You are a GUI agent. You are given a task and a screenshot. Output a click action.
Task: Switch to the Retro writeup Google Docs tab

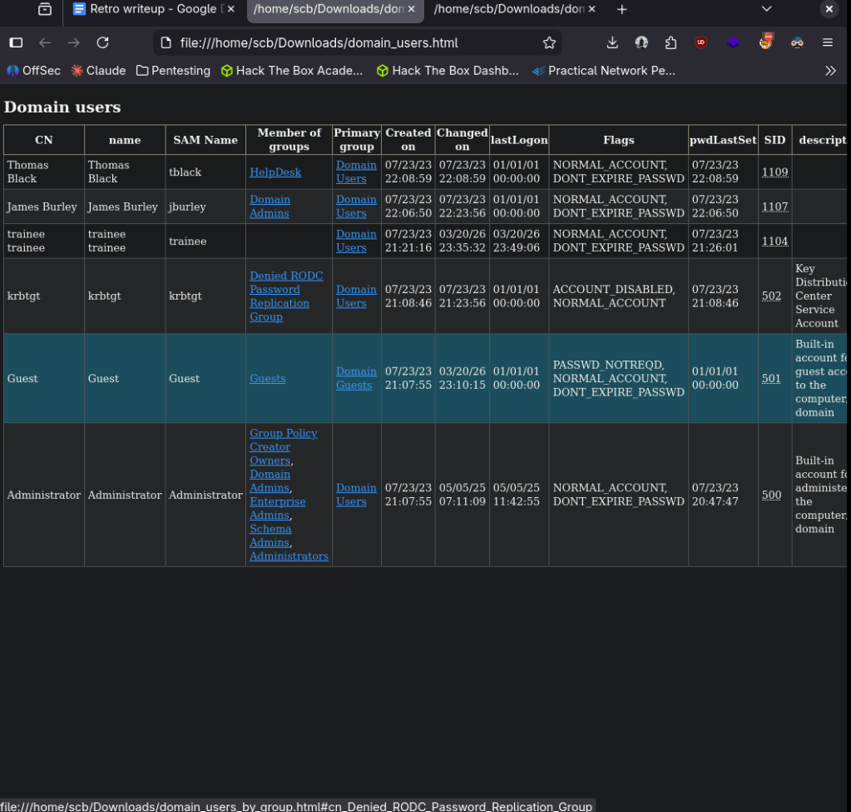click(x=146, y=9)
